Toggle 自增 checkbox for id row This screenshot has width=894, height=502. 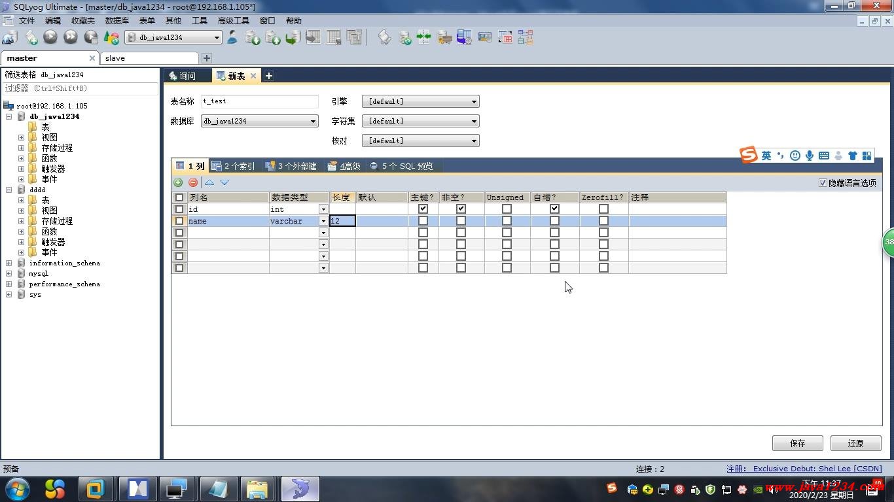coord(554,209)
